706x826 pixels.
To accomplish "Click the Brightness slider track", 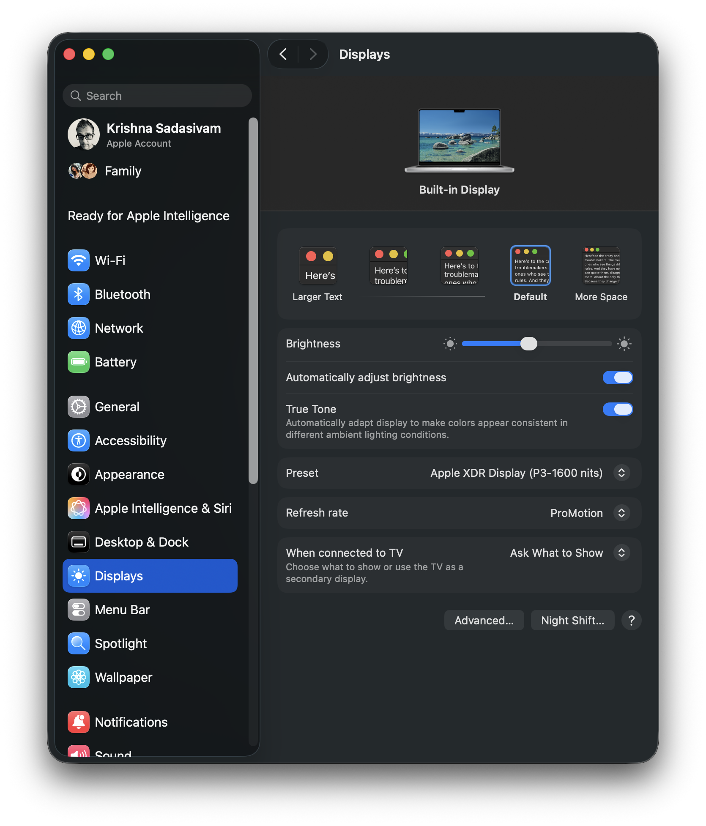I will 537,344.
